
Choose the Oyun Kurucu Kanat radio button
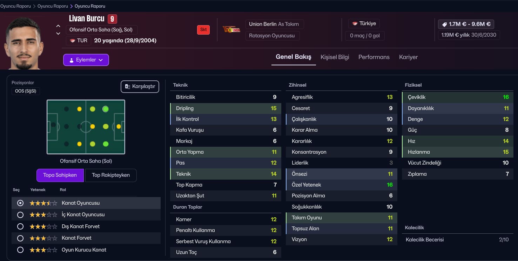click(20, 250)
